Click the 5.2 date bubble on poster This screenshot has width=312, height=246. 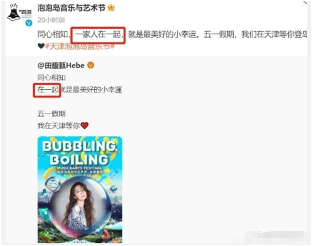[53, 185]
